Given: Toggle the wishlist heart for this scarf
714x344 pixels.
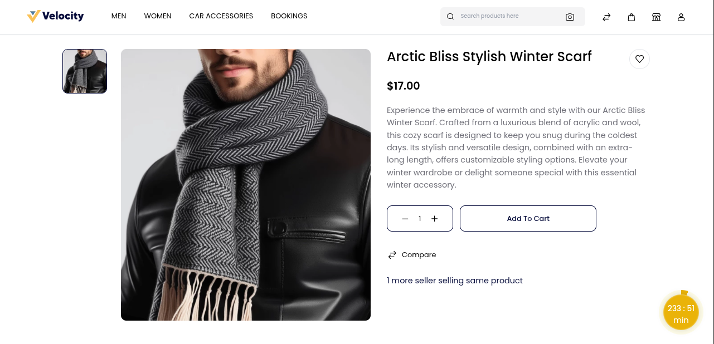Looking at the screenshot, I should point(639,59).
